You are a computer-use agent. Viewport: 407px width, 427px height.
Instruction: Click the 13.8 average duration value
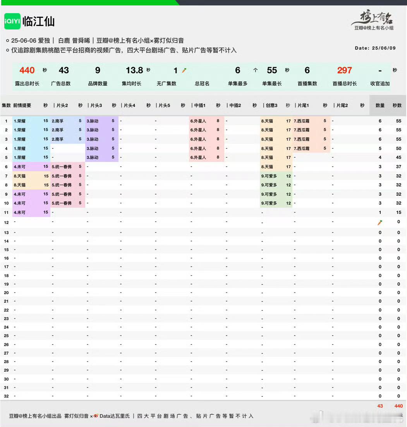(x=134, y=70)
